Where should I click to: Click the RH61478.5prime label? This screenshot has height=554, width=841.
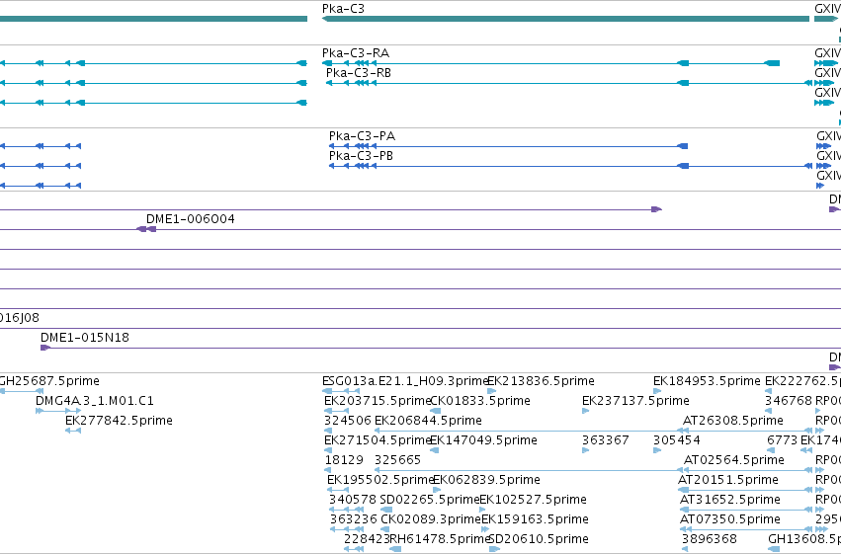pyautogui.click(x=440, y=539)
